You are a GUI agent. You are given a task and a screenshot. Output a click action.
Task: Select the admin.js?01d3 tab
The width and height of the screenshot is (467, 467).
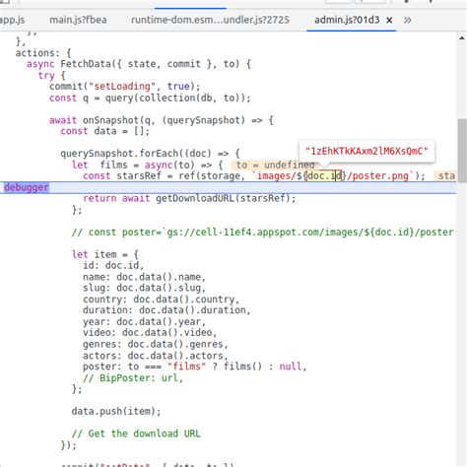(x=347, y=20)
